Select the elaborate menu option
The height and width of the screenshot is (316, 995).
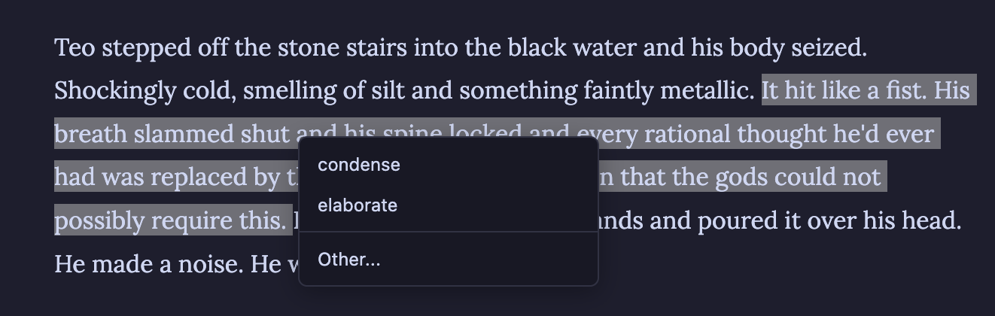358,205
